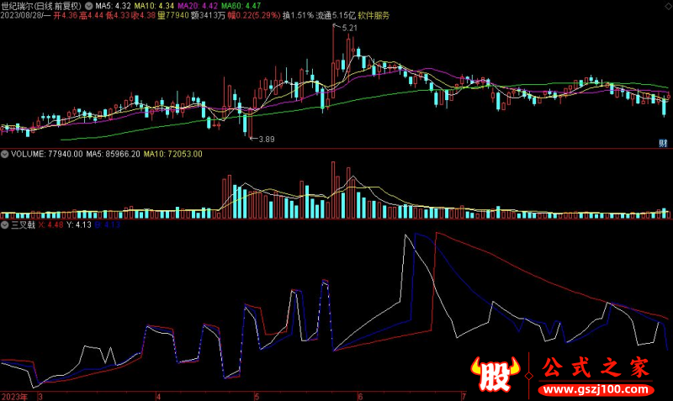The width and height of the screenshot is (673, 401).
Task: Click the turnover amount 额3413万
Action: [208, 16]
